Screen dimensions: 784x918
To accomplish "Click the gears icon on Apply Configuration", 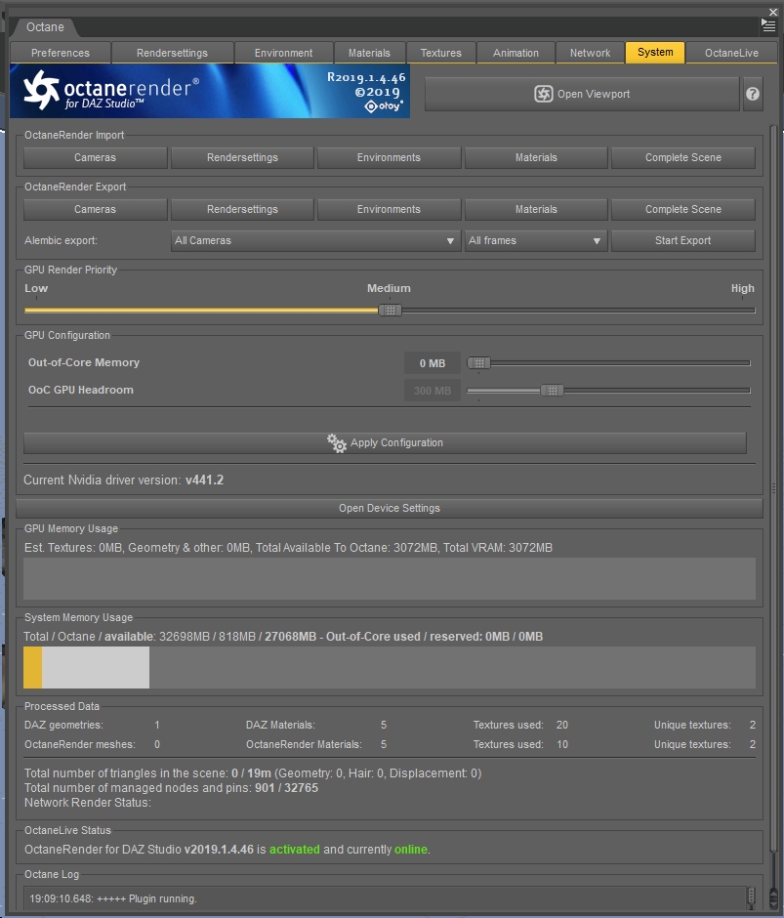I will (337, 443).
